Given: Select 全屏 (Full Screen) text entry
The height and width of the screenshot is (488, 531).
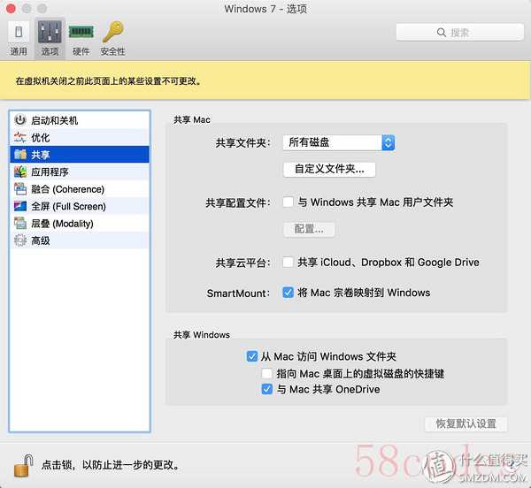Looking at the screenshot, I should pos(68,206).
